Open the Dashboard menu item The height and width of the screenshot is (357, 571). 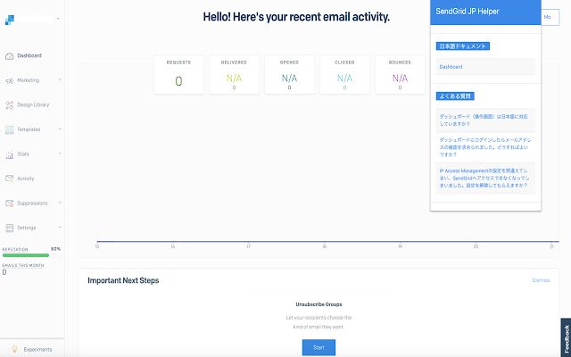pos(29,55)
